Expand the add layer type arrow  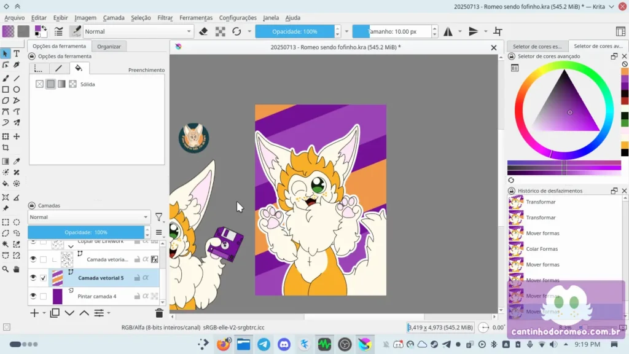[44, 313]
